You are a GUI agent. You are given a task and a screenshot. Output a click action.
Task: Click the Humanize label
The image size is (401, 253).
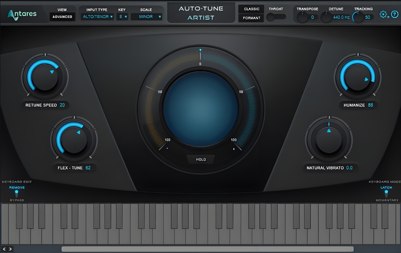pyautogui.click(x=354, y=105)
